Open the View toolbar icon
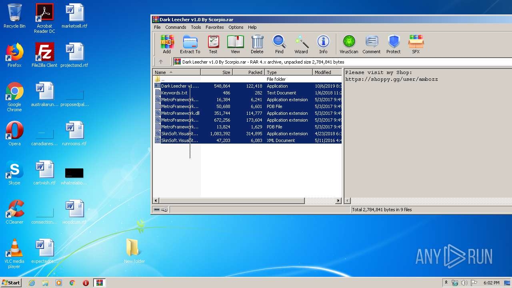 tap(235, 44)
